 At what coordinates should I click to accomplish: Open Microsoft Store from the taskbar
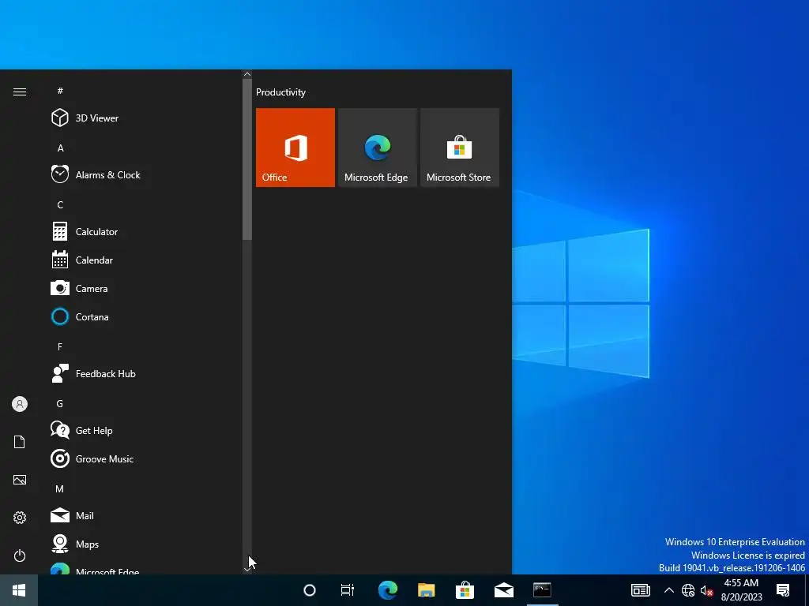465,590
